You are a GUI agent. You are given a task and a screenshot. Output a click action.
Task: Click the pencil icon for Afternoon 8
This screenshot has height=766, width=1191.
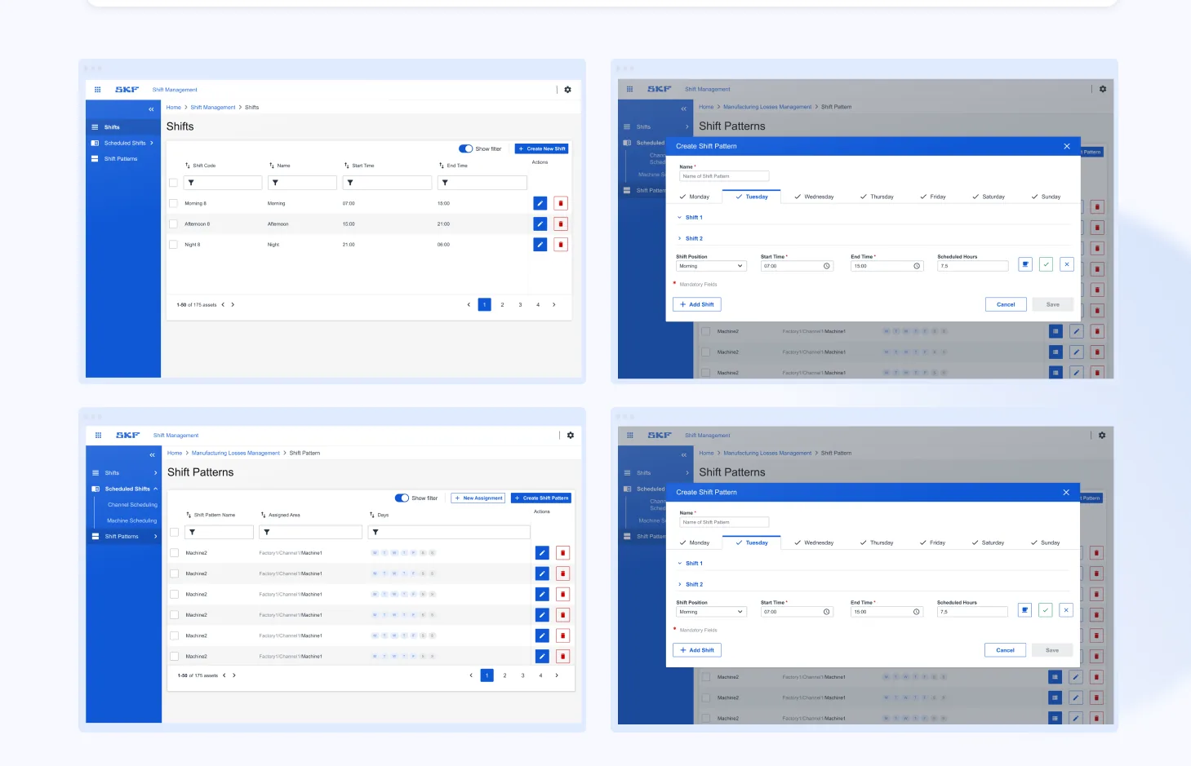click(x=540, y=224)
